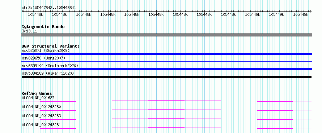Click the thin blue line for nsv829650
This screenshot has width=322, height=133.
click(166, 61)
